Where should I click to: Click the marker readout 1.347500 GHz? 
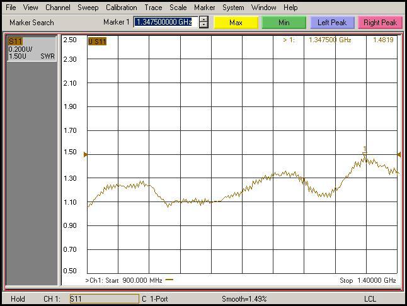[x=330, y=40]
